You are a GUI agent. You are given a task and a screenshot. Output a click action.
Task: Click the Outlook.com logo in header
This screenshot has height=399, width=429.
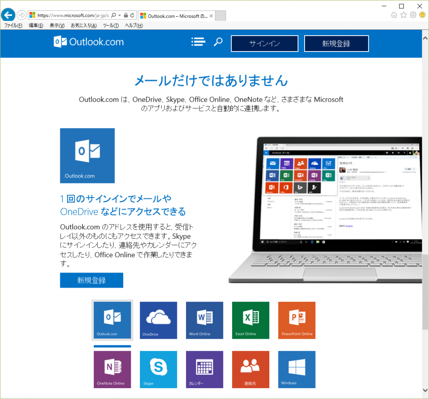click(x=89, y=42)
